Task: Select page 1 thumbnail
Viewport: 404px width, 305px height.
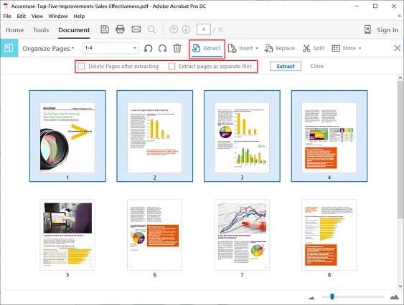Action: tap(67, 136)
